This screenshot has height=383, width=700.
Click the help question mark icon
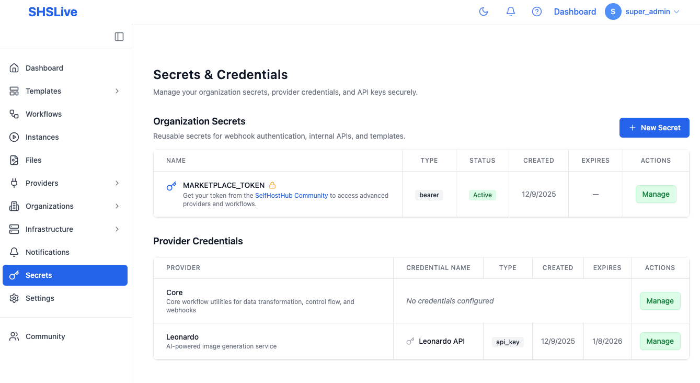536,11
